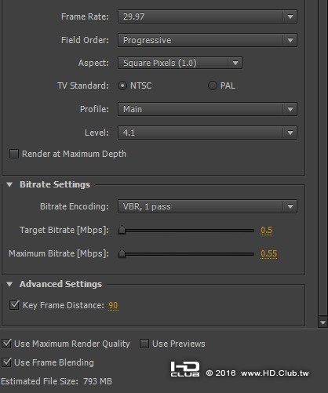Collapse the Advanced Settings section

click(9, 284)
